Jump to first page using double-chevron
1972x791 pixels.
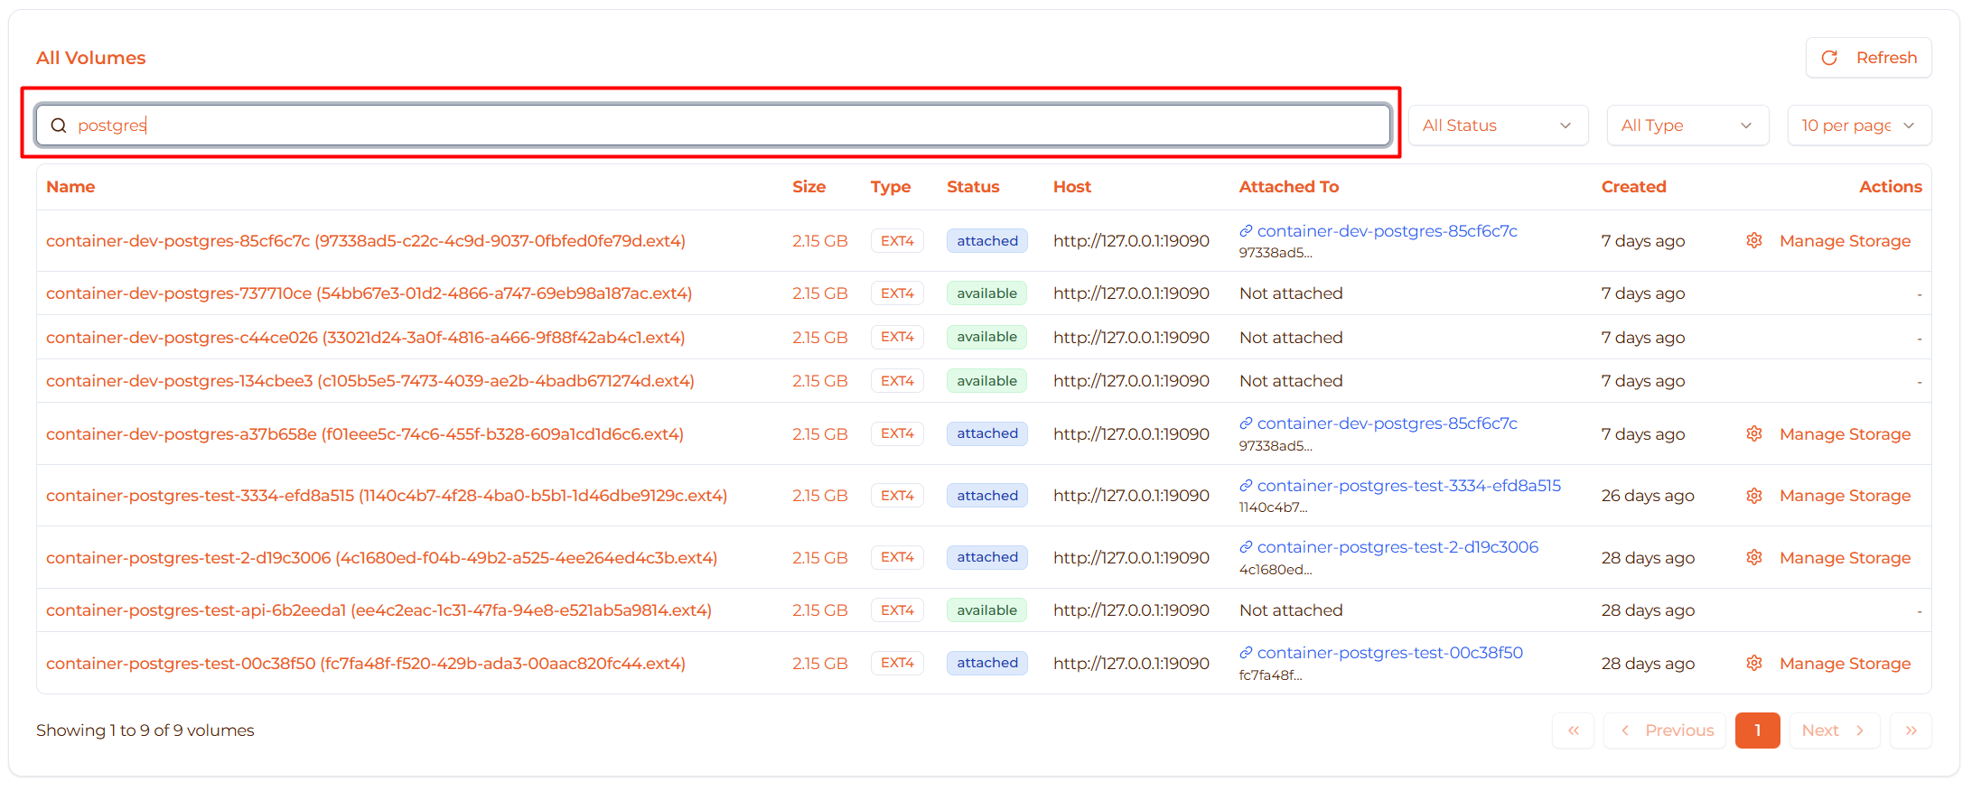click(x=1573, y=731)
